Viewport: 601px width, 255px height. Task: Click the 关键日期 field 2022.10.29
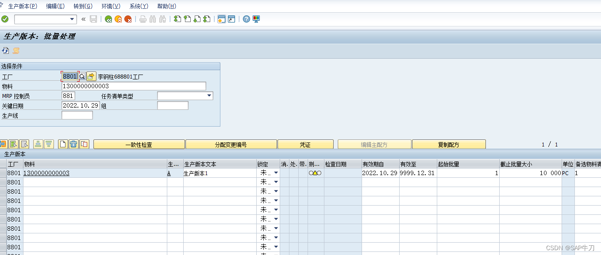[x=81, y=105]
